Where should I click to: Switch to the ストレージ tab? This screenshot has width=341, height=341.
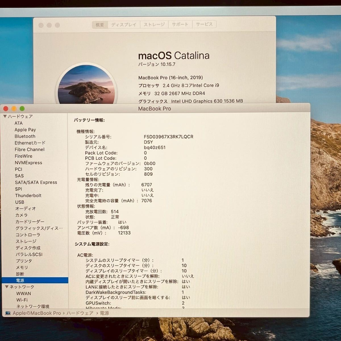click(x=154, y=25)
